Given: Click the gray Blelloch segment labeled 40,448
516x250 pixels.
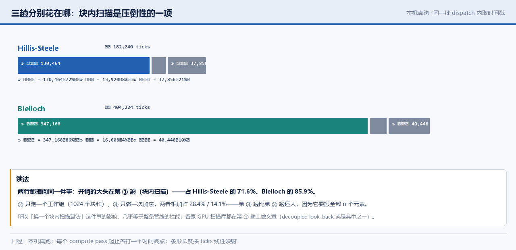Looking at the screenshot, I should [409, 126].
